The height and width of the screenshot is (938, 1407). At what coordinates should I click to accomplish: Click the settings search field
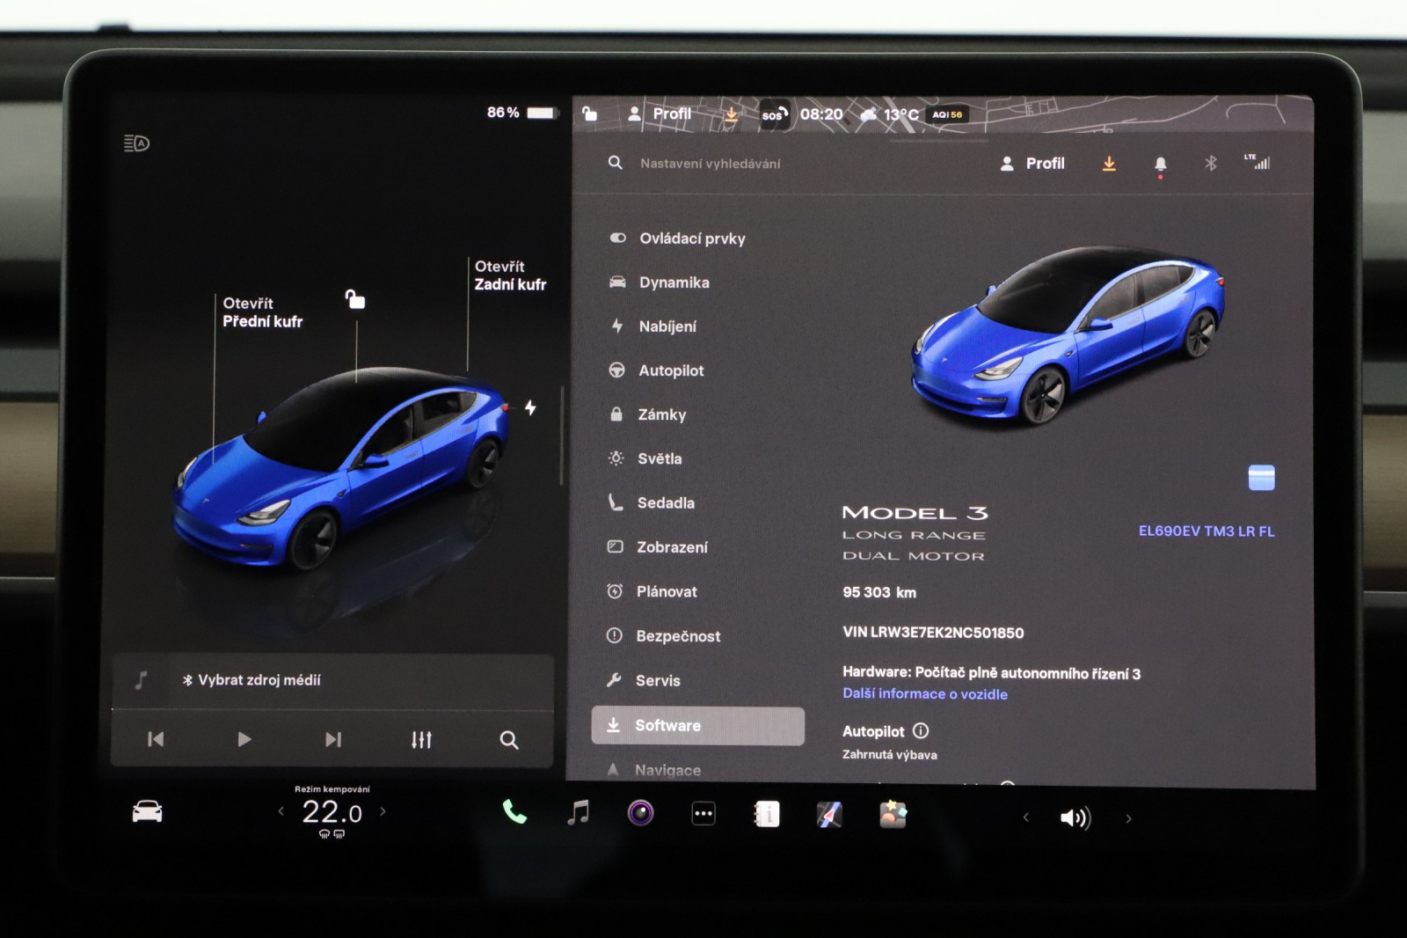[710, 164]
